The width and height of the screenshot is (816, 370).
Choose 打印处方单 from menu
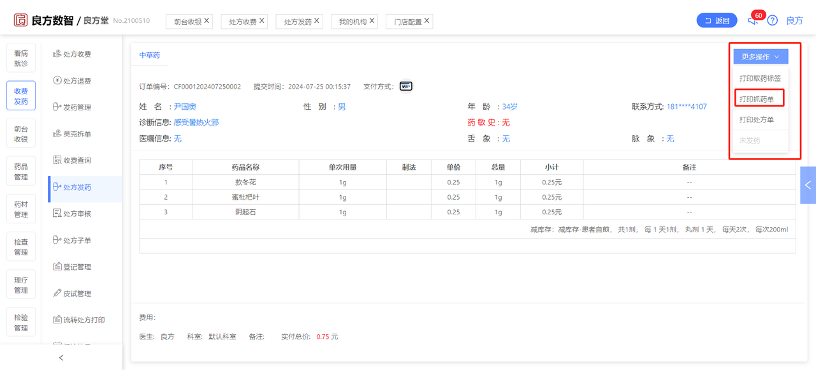pyautogui.click(x=761, y=119)
